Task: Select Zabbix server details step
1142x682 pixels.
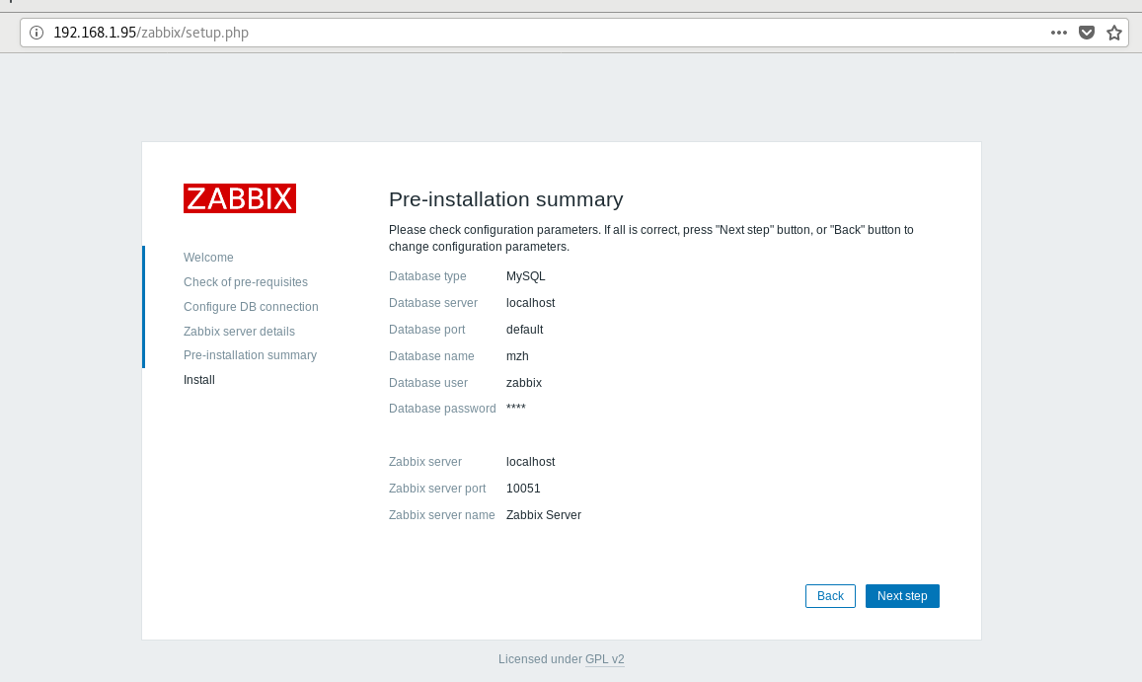Action: coord(239,332)
